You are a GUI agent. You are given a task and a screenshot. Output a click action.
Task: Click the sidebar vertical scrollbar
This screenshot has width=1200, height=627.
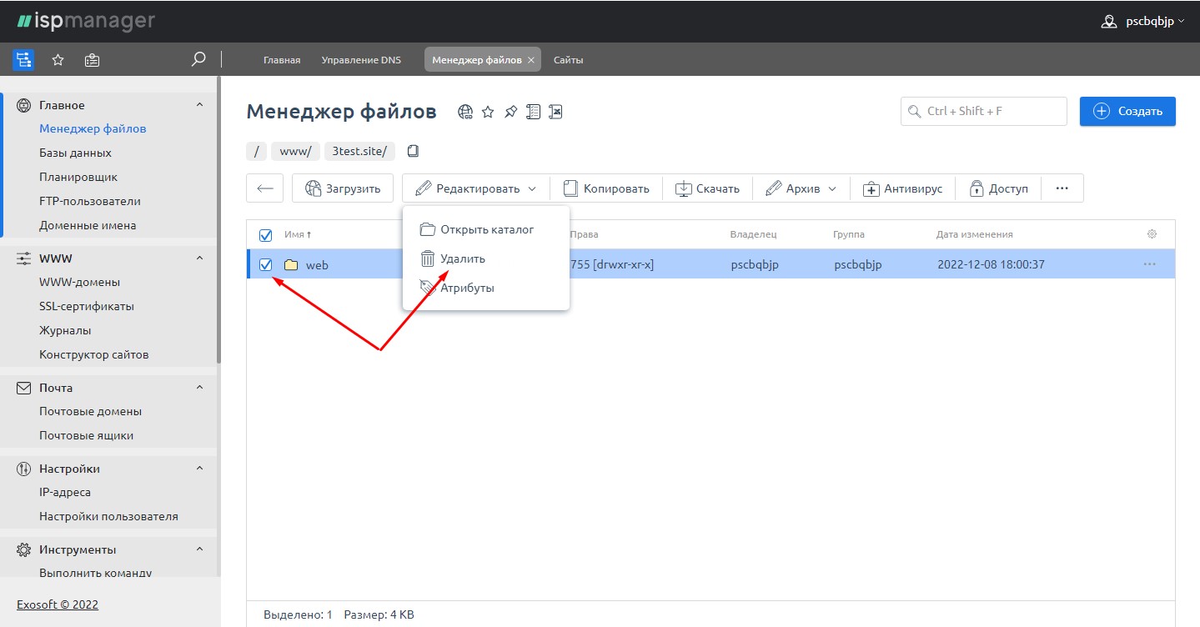tap(218, 219)
